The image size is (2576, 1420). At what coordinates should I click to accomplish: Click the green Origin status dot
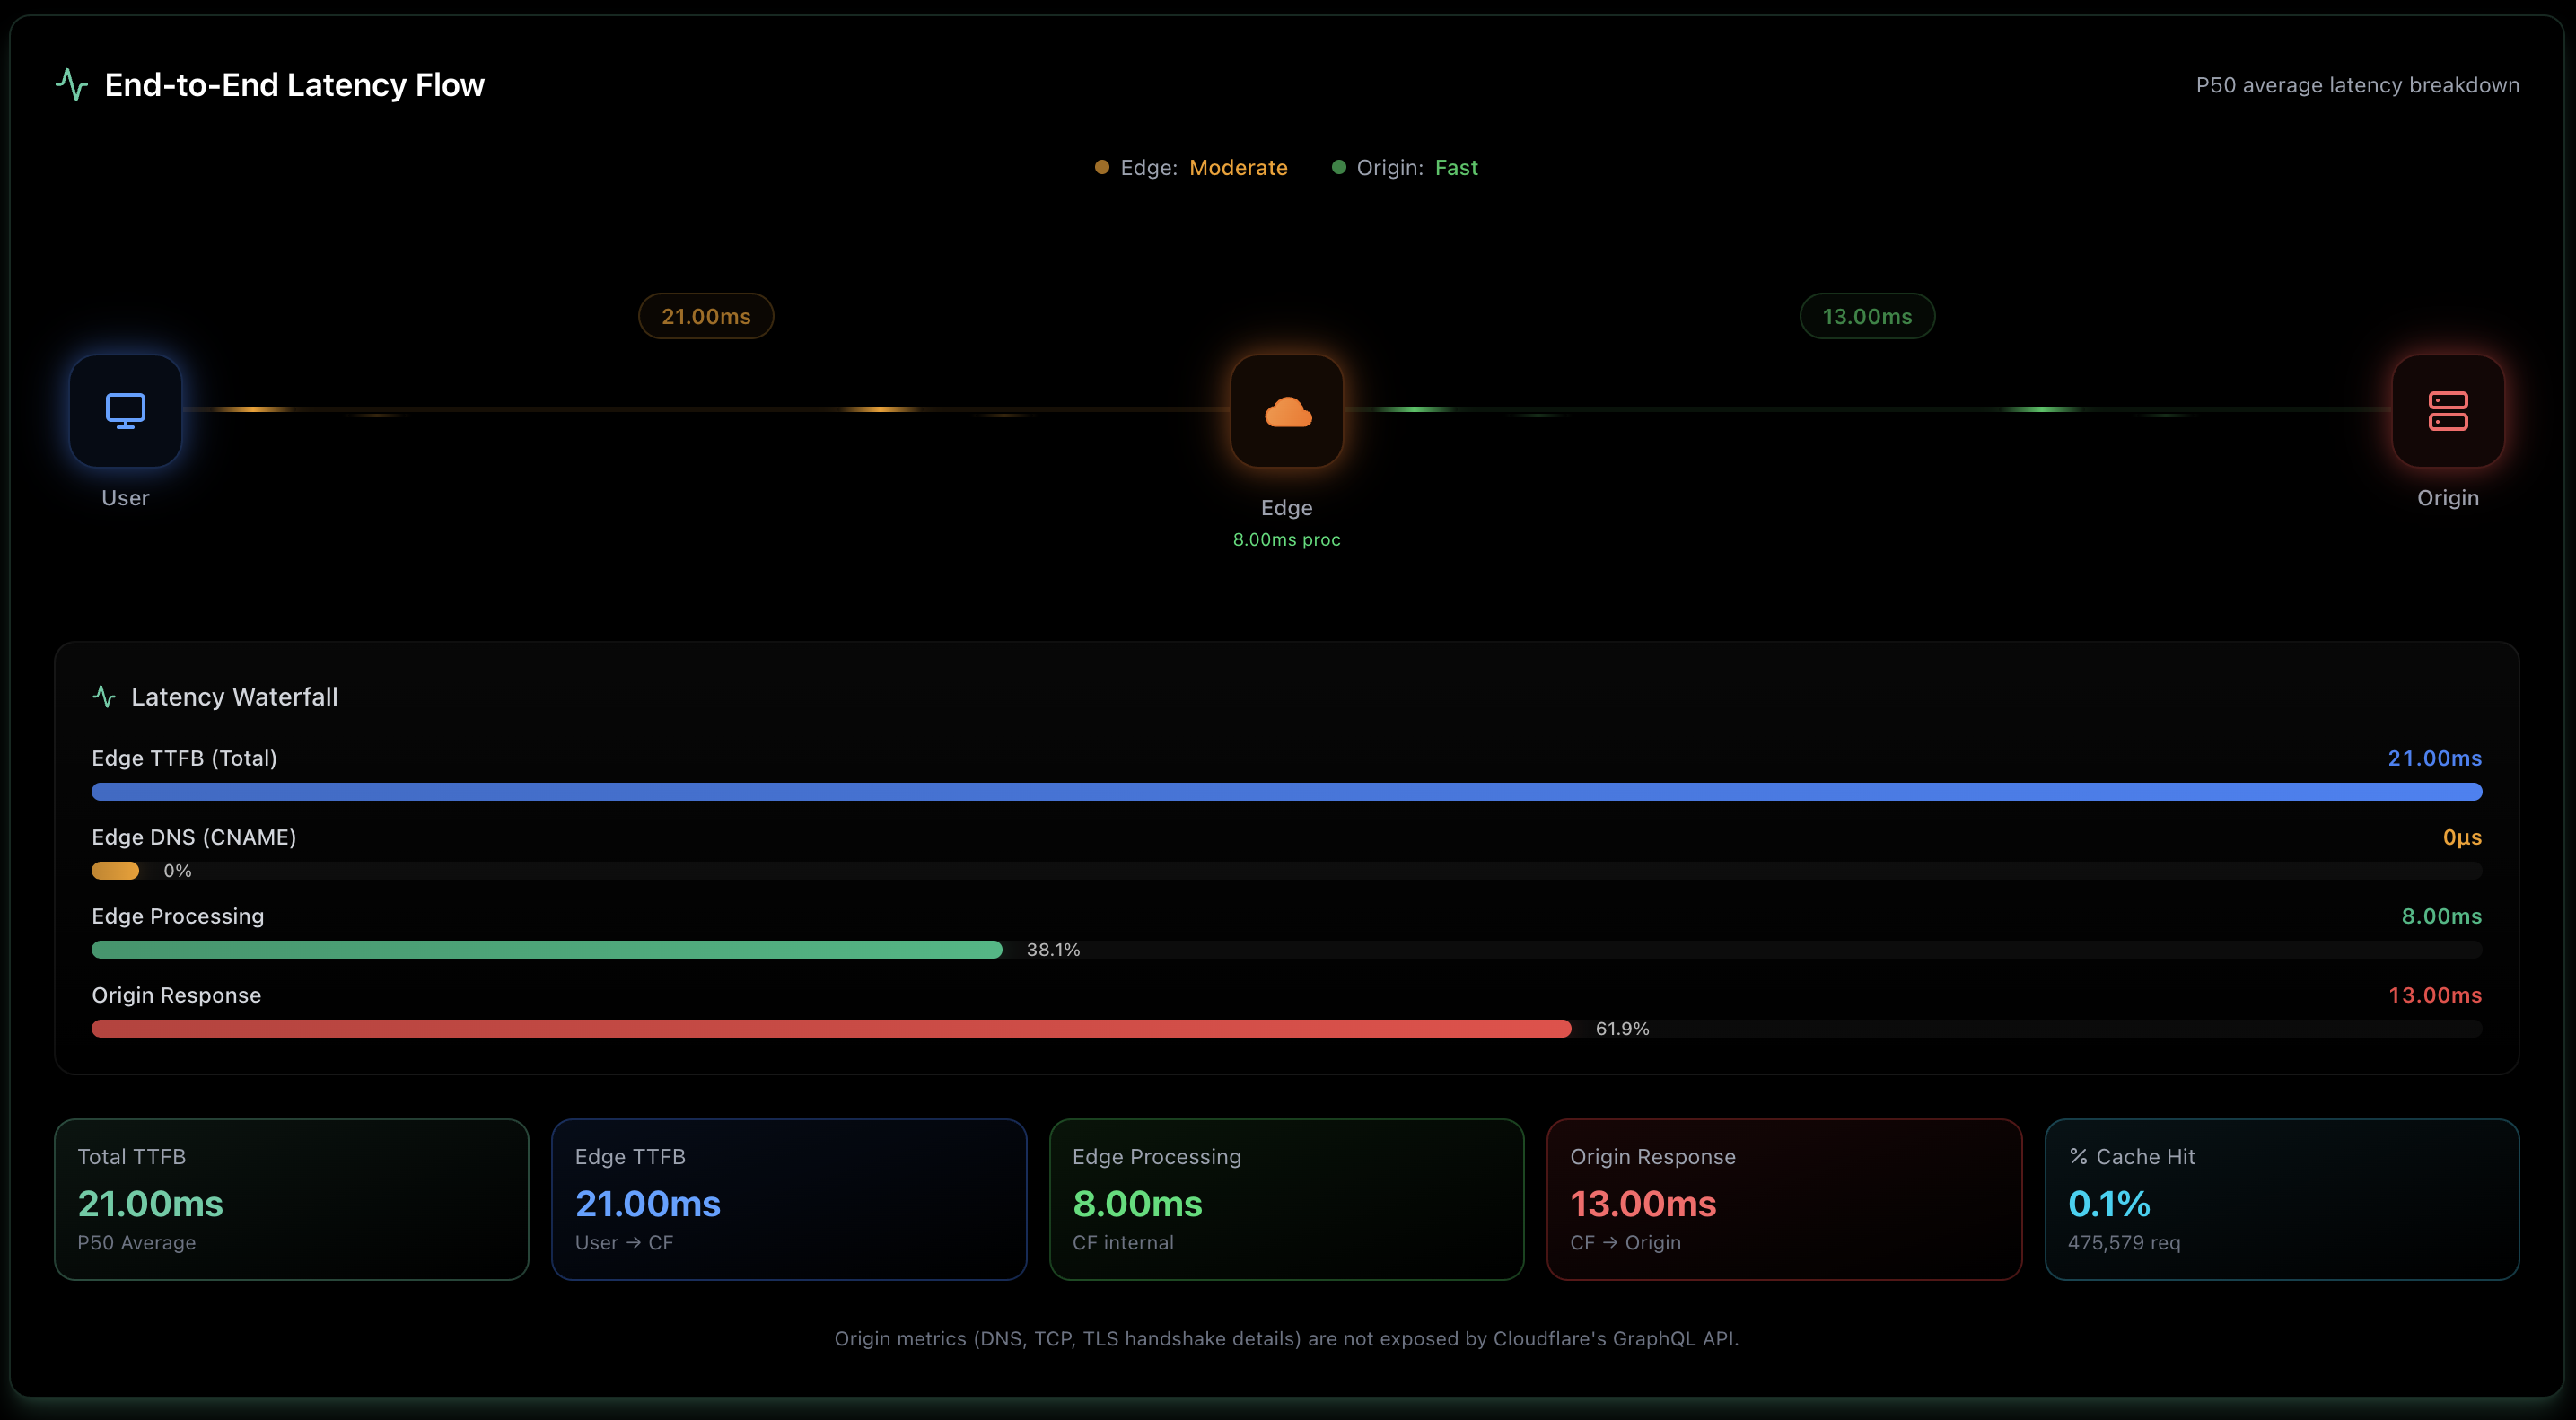(x=1338, y=167)
